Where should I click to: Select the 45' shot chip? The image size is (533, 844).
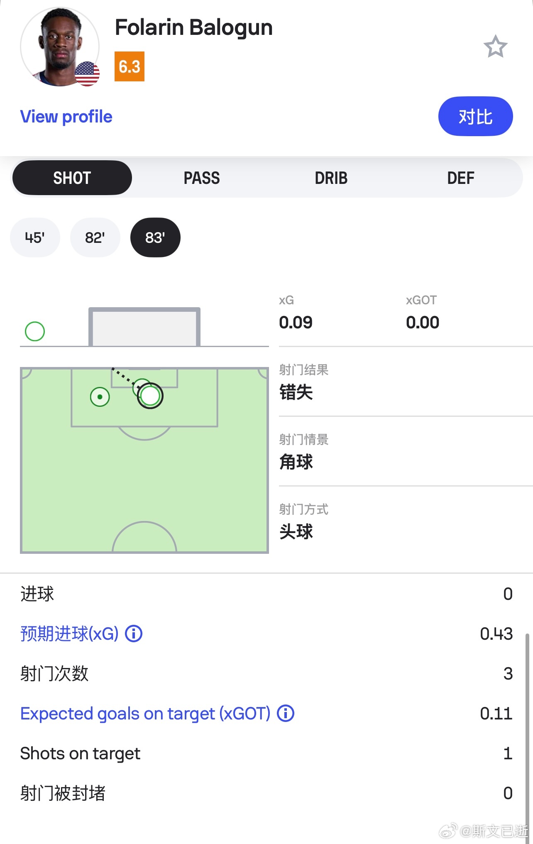click(35, 237)
